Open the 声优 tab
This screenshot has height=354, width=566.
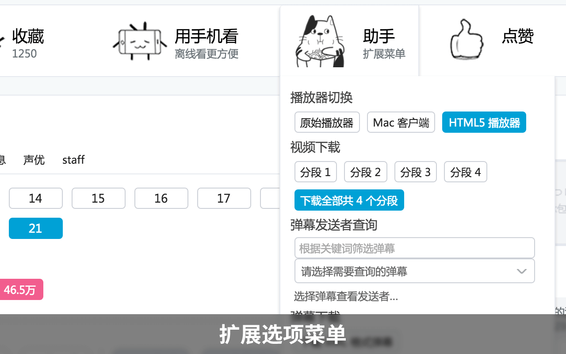[x=34, y=160]
